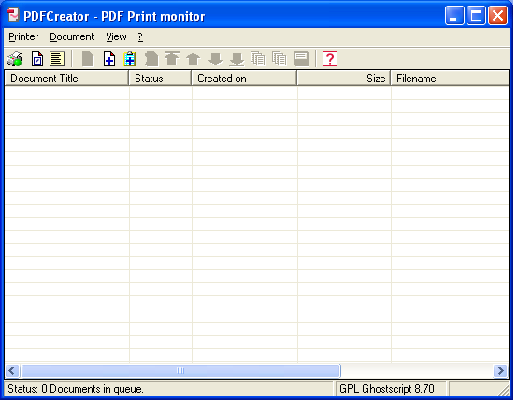Viewport: 517px width, 403px height.
Task: Click the Combine All icon beside the Save icon
Action: tap(280, 59)
